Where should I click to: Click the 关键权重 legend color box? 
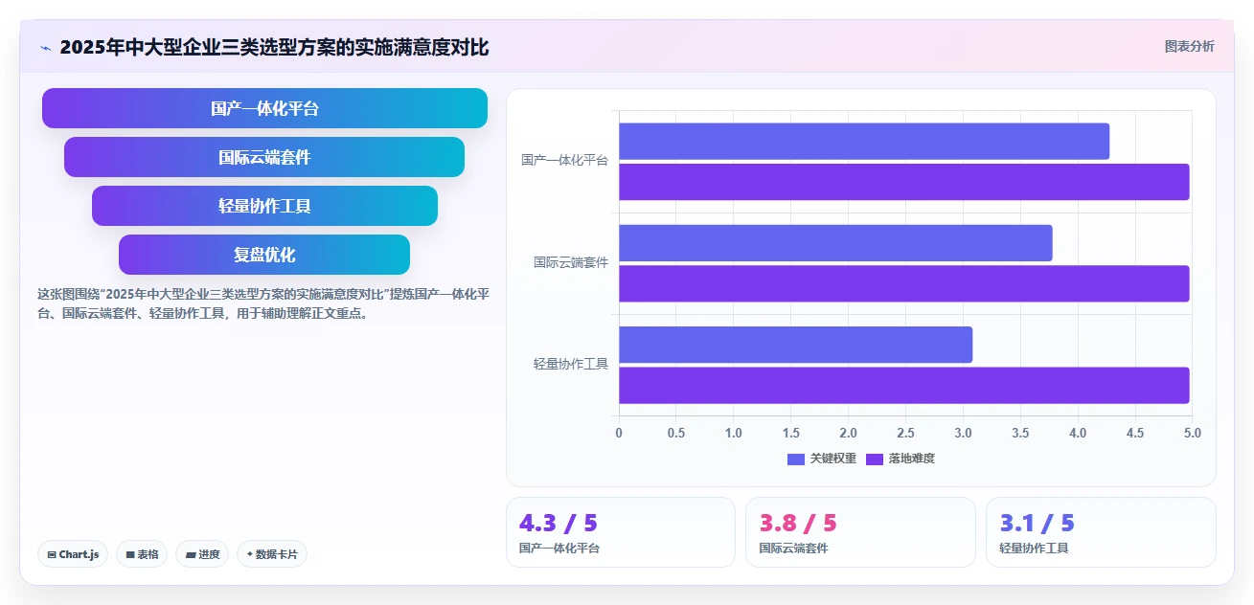(796, 459)
